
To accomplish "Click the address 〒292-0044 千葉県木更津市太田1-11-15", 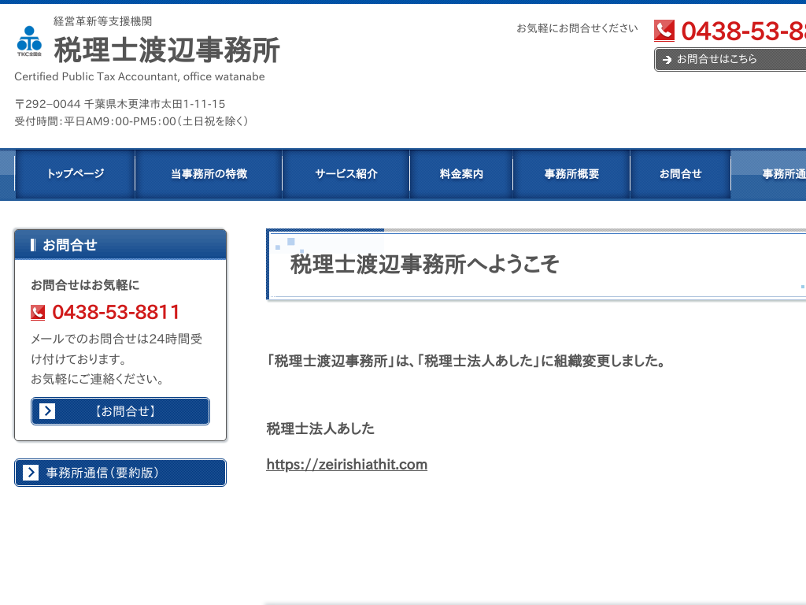I will pos(120,105).
